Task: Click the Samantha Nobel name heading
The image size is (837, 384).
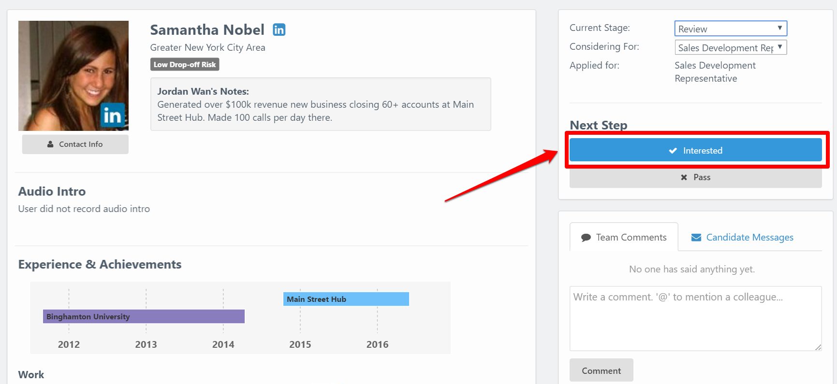Action: tap(207, 30)
